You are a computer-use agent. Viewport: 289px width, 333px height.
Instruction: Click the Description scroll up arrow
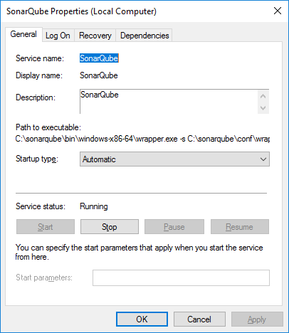click(263, 96)
